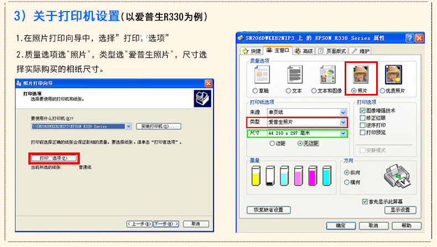Go back with the 上一步 button
This screenshot has width=437, height=247.
[139, 224]
